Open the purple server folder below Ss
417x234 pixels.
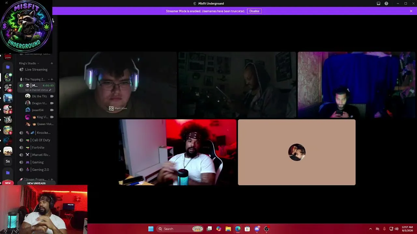[8, 173]
